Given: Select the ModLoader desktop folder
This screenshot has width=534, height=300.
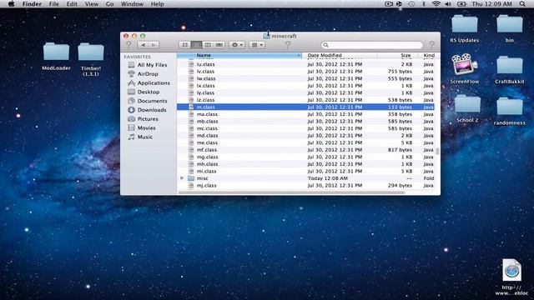Looking at the screenshot, I should [56, 57].
